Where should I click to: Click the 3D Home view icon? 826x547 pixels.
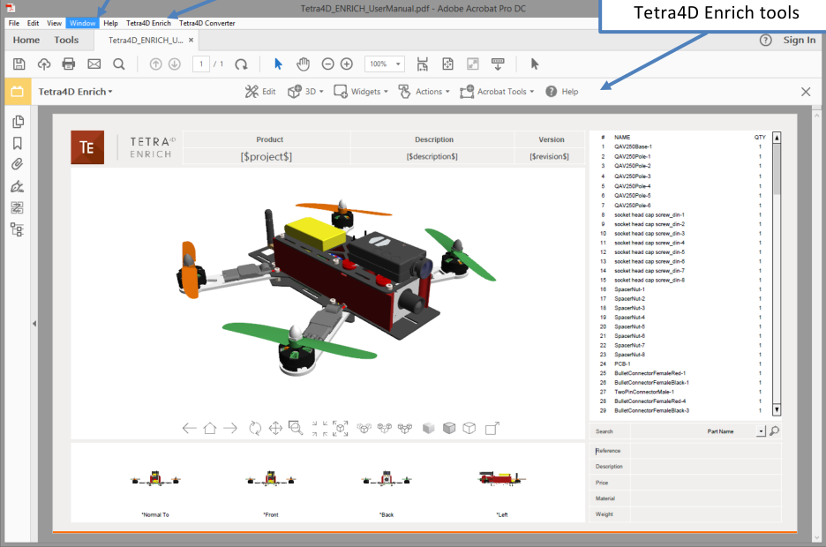click(210, 428)
